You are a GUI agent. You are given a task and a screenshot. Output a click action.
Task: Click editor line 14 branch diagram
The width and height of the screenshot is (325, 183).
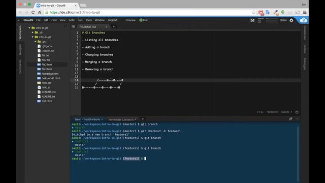click(110, 80)
